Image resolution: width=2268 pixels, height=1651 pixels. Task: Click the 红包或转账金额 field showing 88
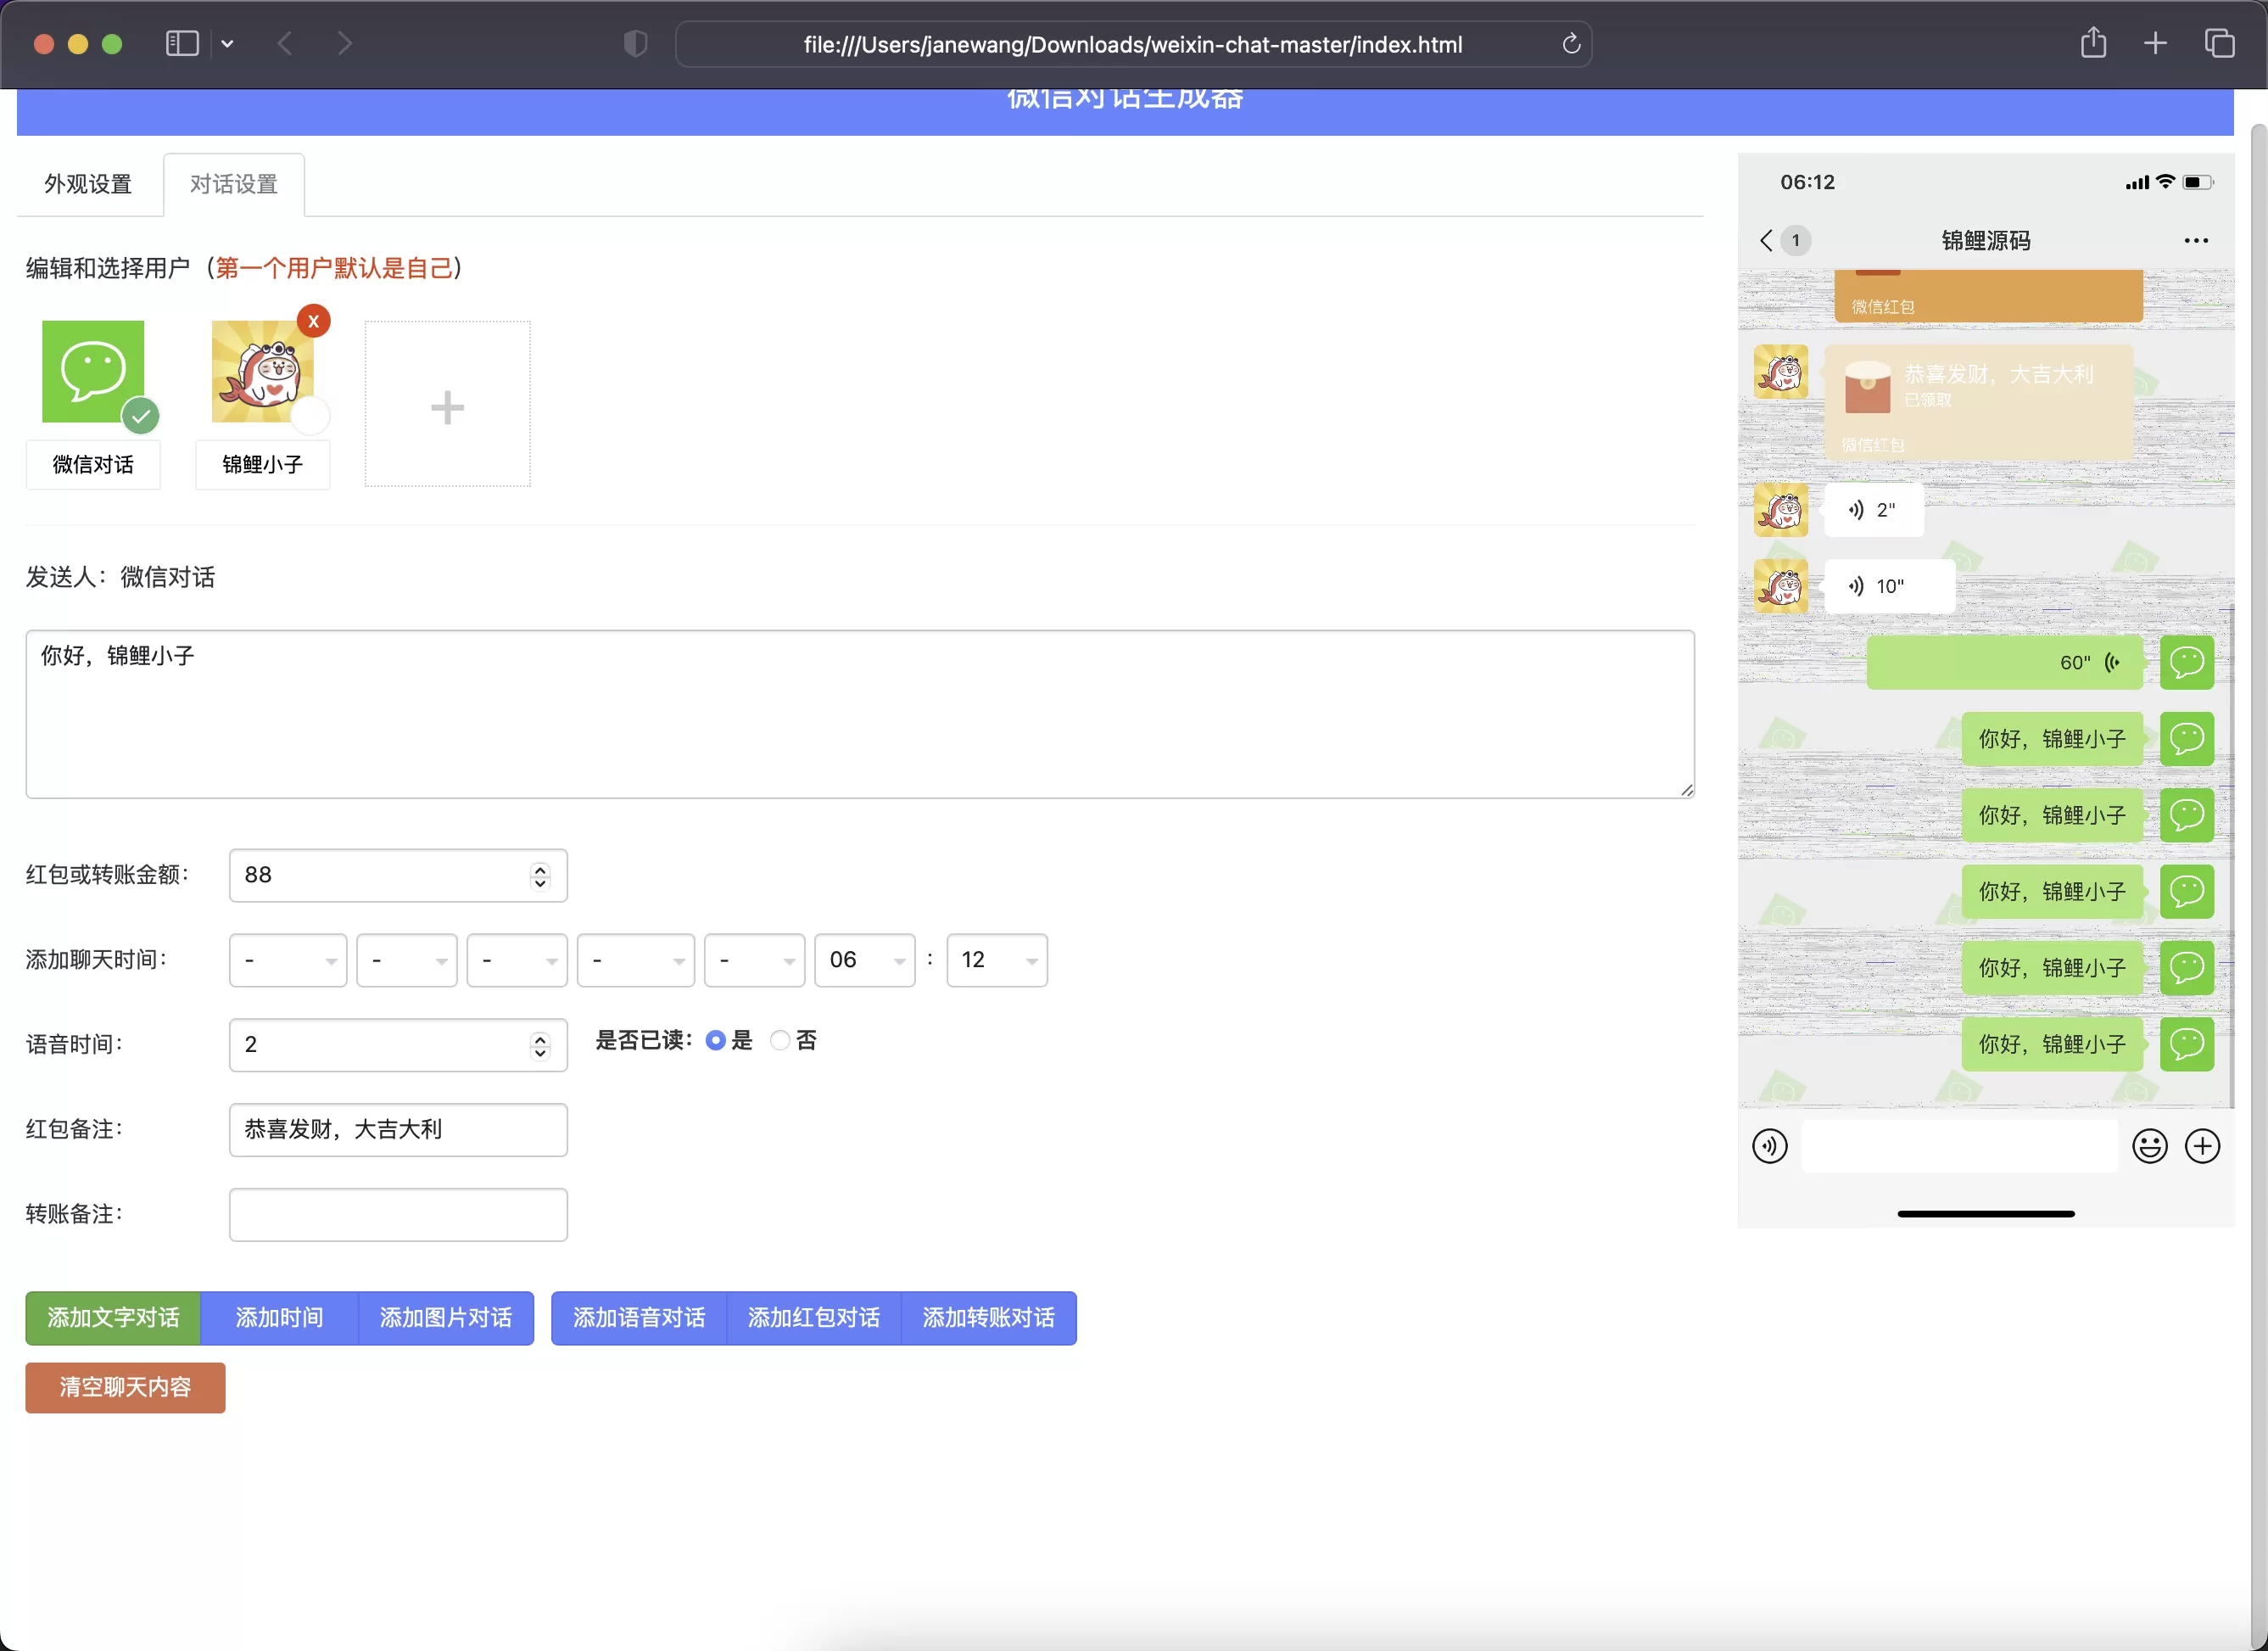coord(398,875)
